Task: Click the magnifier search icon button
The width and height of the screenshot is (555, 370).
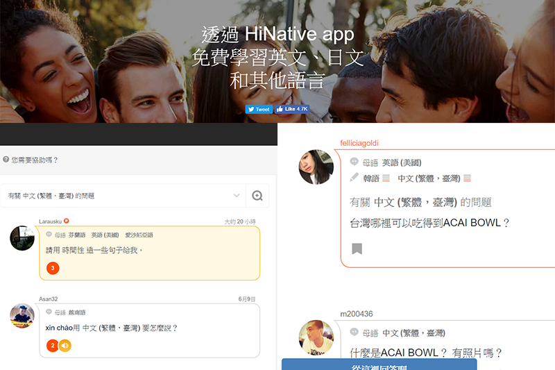Action: point(257,196)
